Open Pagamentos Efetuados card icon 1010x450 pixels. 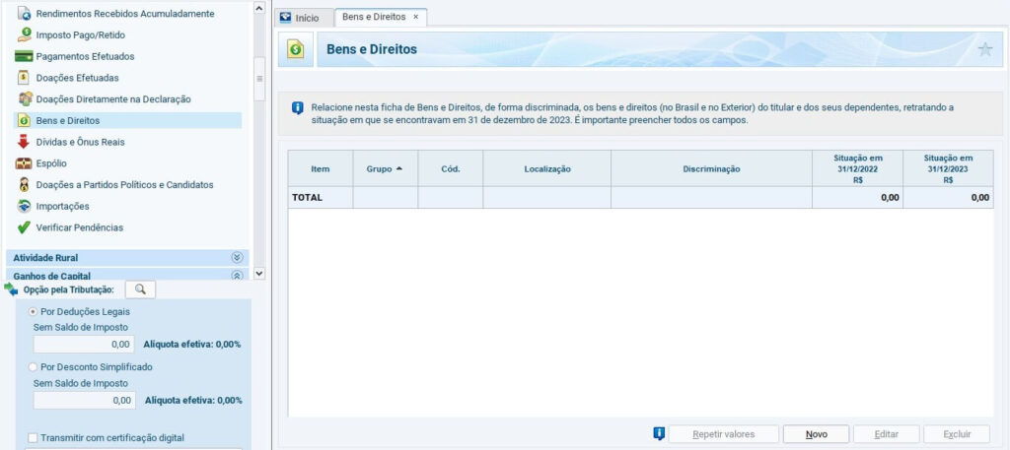pyautogui.click(x=25, y=56)
